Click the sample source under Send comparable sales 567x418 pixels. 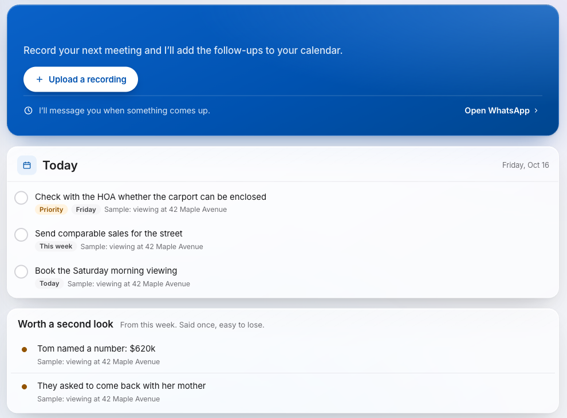click(142, 247)
